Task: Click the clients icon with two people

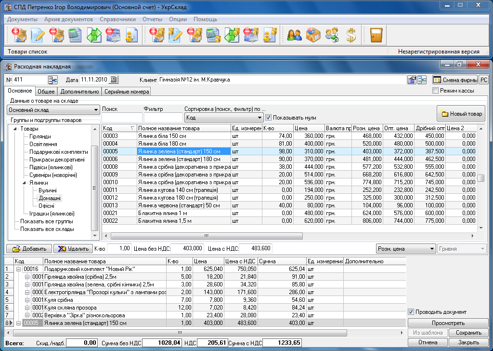Action: point(294,35)
